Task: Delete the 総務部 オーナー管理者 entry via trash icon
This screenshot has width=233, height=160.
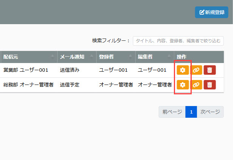Action: coord(210,85)
